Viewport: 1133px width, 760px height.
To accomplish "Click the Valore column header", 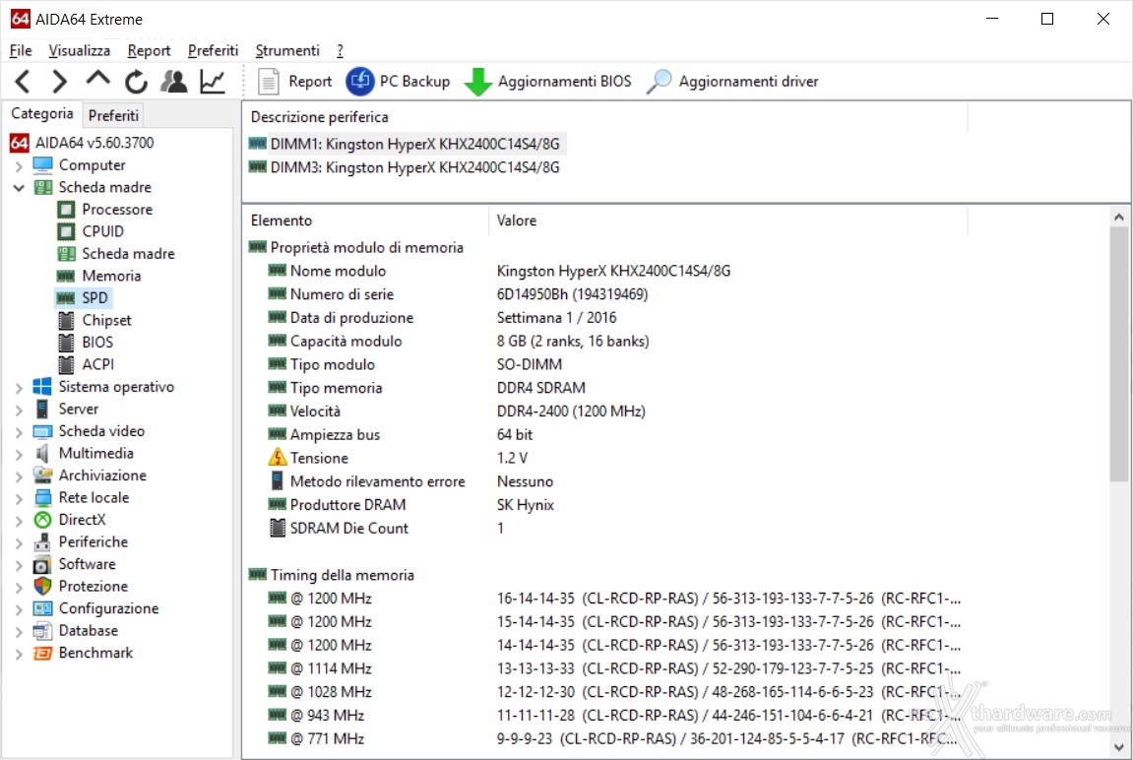I will pos(726,221).
